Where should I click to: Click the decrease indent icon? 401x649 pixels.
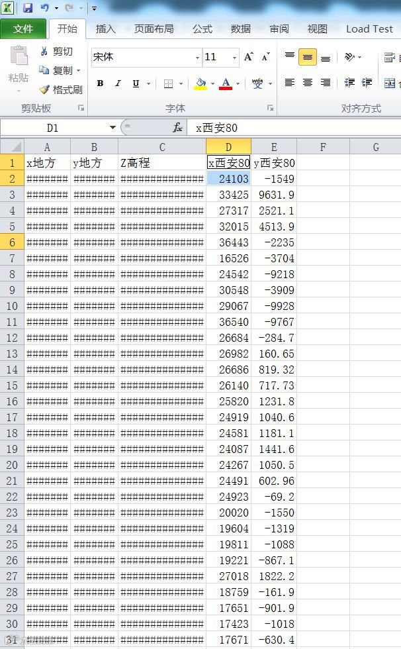point(350,83)
